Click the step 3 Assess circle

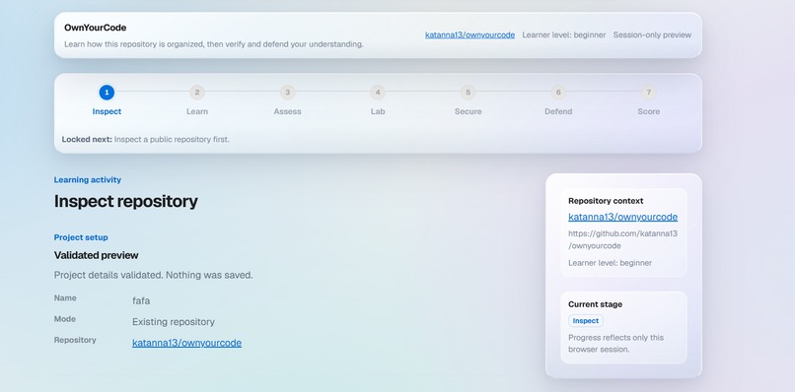(x=287, y=93)
